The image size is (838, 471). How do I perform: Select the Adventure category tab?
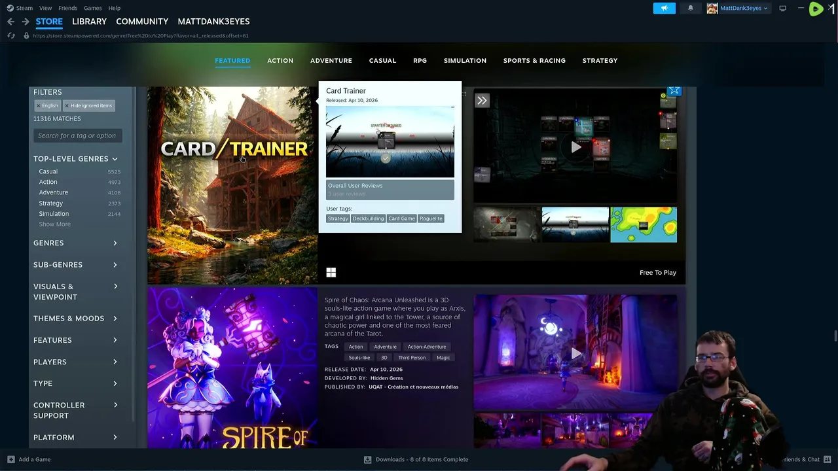[x=331, y=60]
